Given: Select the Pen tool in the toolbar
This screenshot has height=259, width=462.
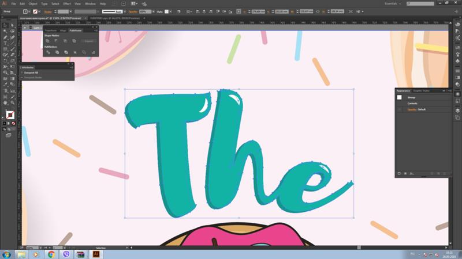Looking at the screenshot, I should pyautogui.click(x=5, y=37).
